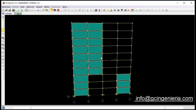Select the arrow pointer tool in sidebar
Viewport: 196px width, 110px height.
tap(3, 17)
